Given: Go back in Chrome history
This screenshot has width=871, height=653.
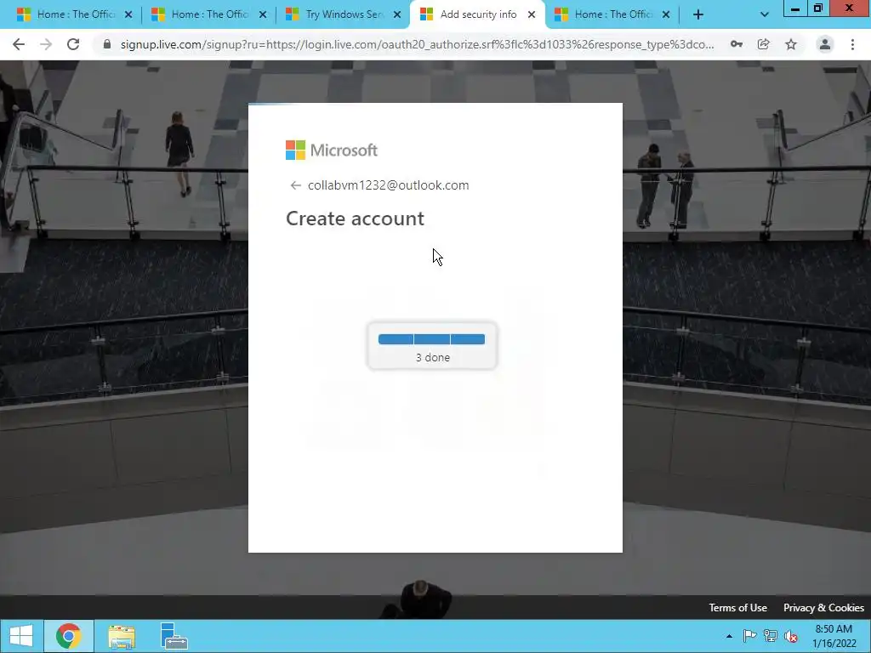Looking at the screenshot, I should (19, 44).
